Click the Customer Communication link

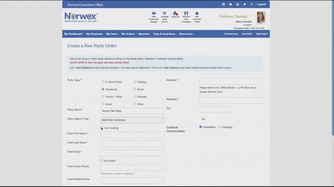coord(176,129)
